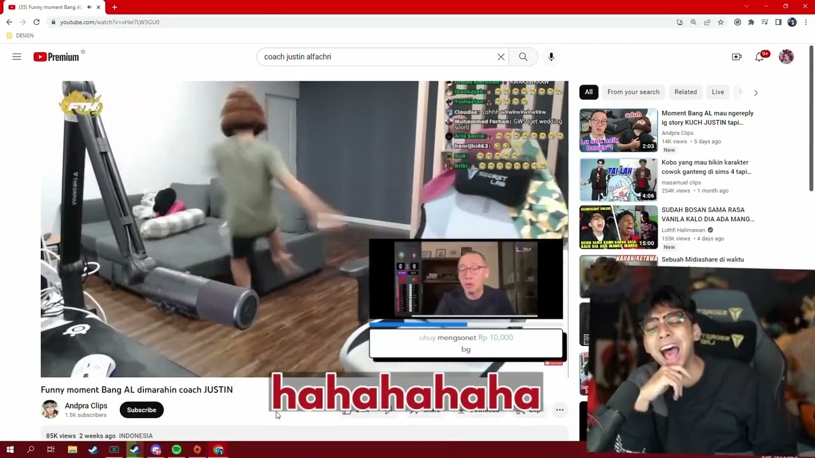Clear the search box text
This screenshot has height=458, width=815.
tap(501, 57)
